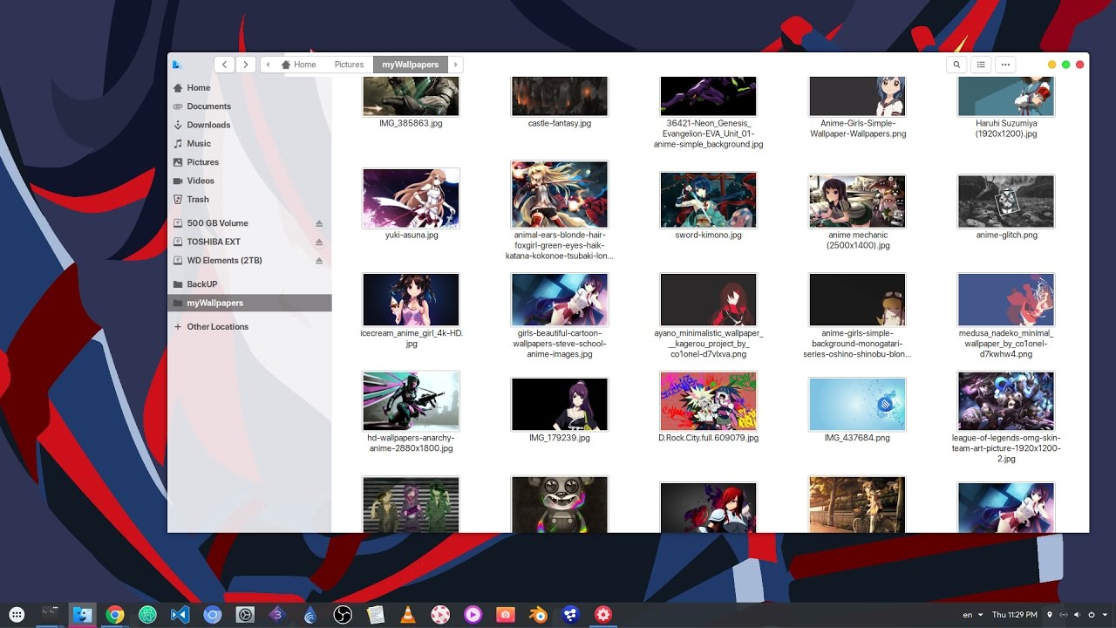Click the file manager logo in the top-left corner
Image resolution: width=1116 pixels, height=628 pixels.
177,65
